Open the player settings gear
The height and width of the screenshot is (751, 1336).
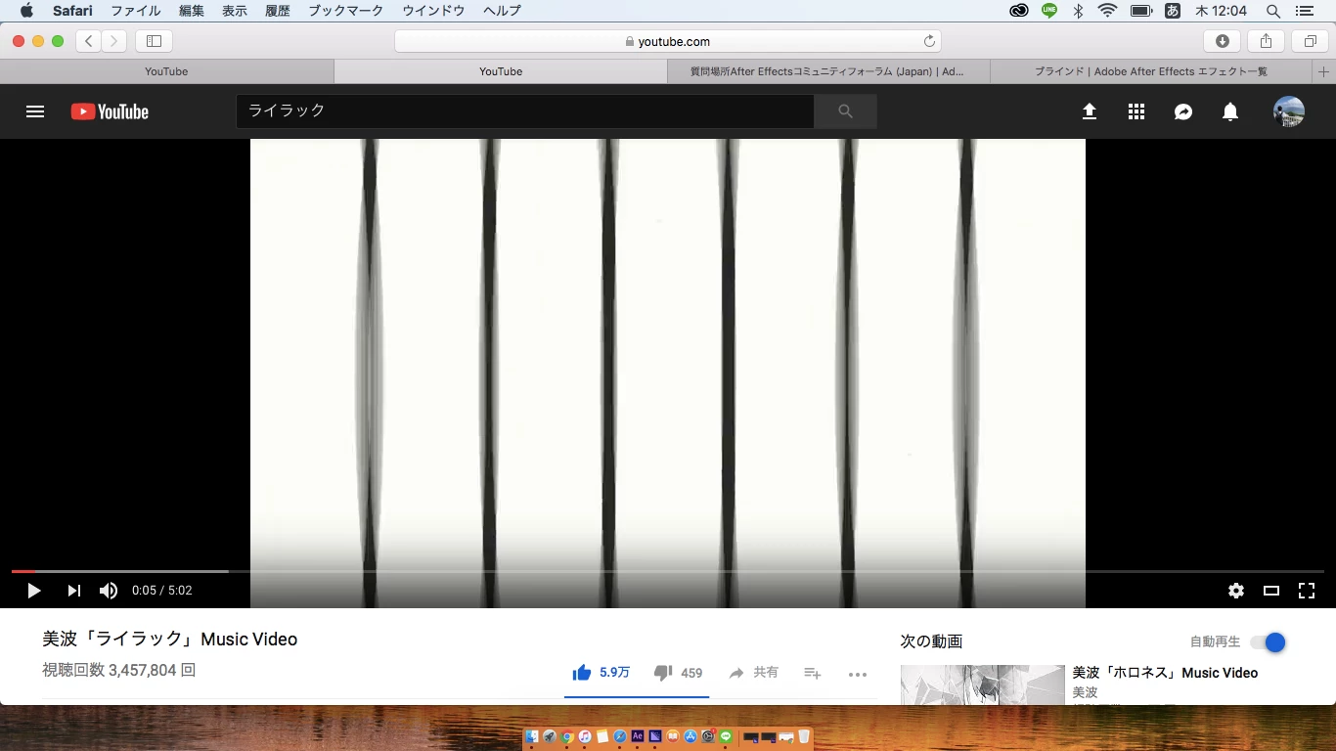1236,591
